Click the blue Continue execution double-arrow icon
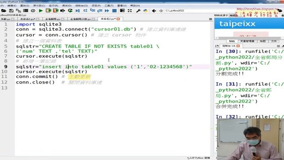284x160 pixels. point(107,11)
